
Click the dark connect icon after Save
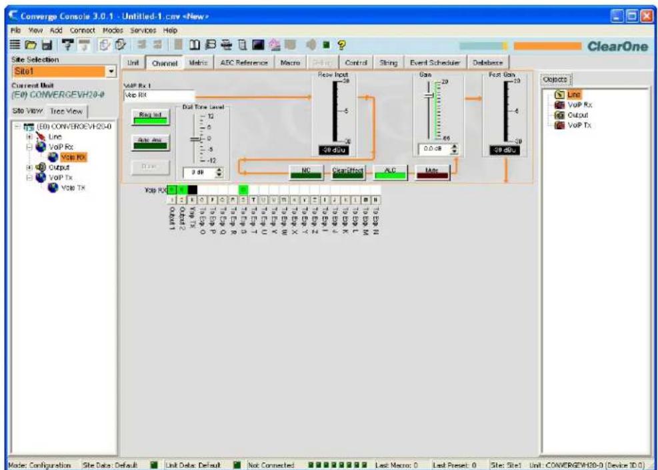[x=67, y=45]
